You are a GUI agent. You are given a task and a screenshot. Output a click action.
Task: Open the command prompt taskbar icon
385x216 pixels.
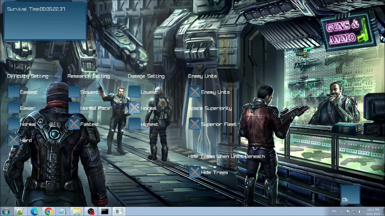pyautogui.click(x=105, y=211)
